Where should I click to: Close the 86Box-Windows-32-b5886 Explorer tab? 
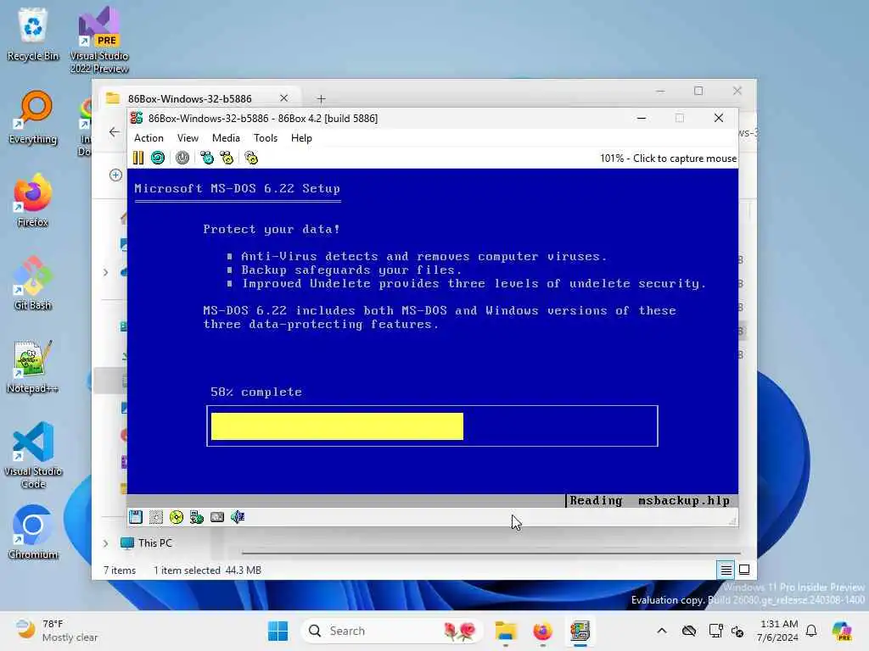(283, 98)
